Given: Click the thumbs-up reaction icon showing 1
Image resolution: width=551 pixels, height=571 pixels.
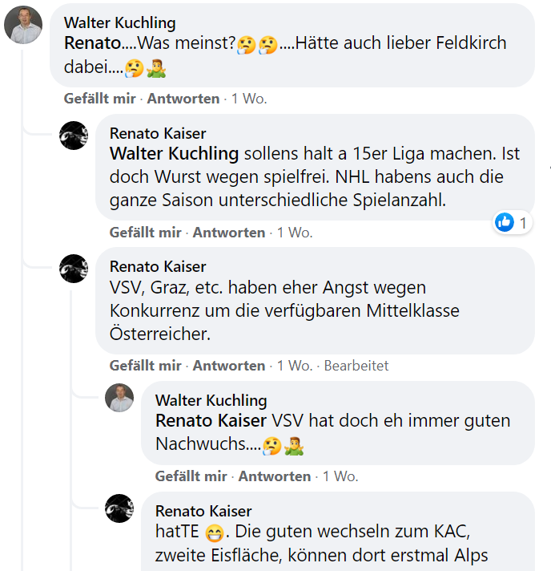Looking at the screenshot, I should pyautogui.click(x=505, y=222).
